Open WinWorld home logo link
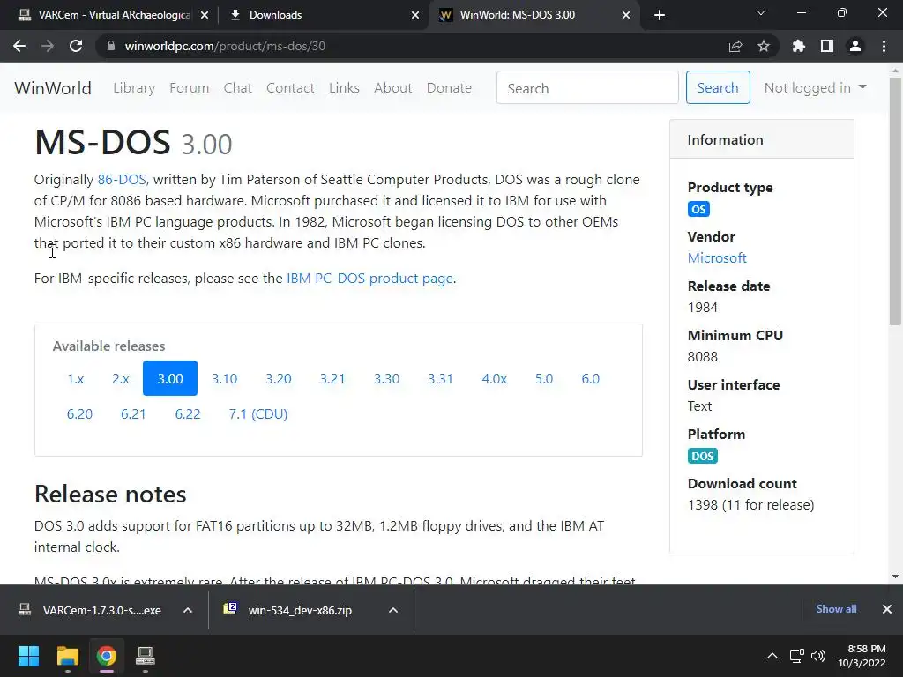This screenshot has height=677, width=903. coord(53,88)
